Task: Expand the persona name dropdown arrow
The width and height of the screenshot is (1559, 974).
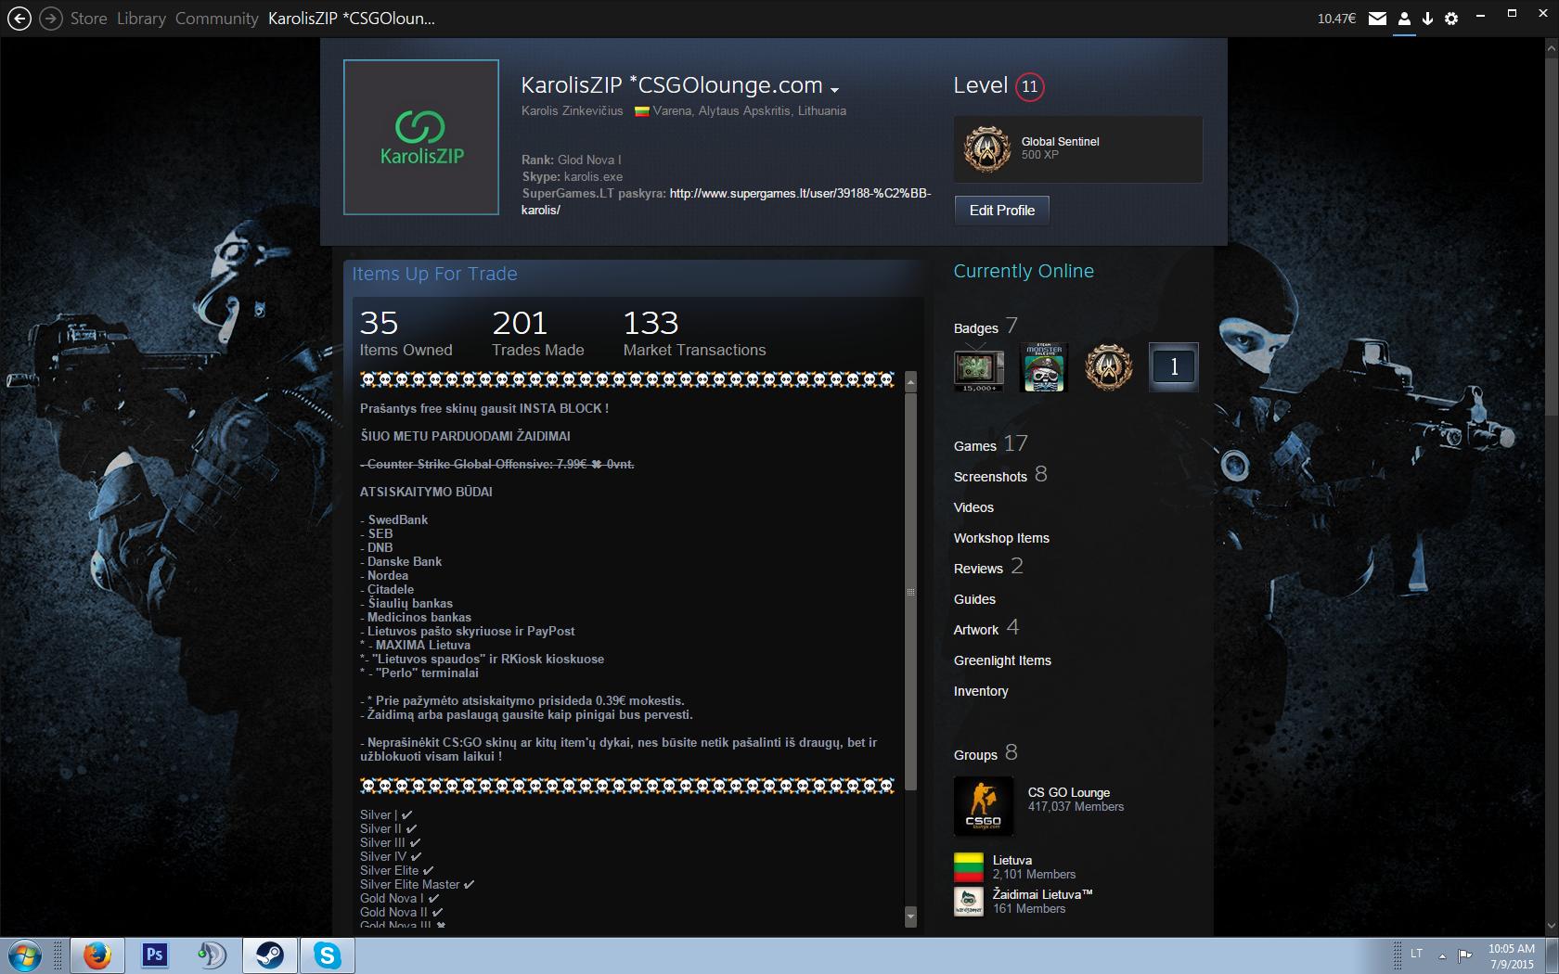Action: click(834, 90)
